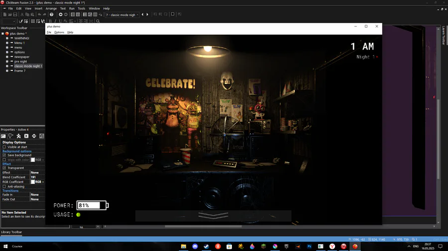Click the Wipe with color white swatch

tap(33, 160)
